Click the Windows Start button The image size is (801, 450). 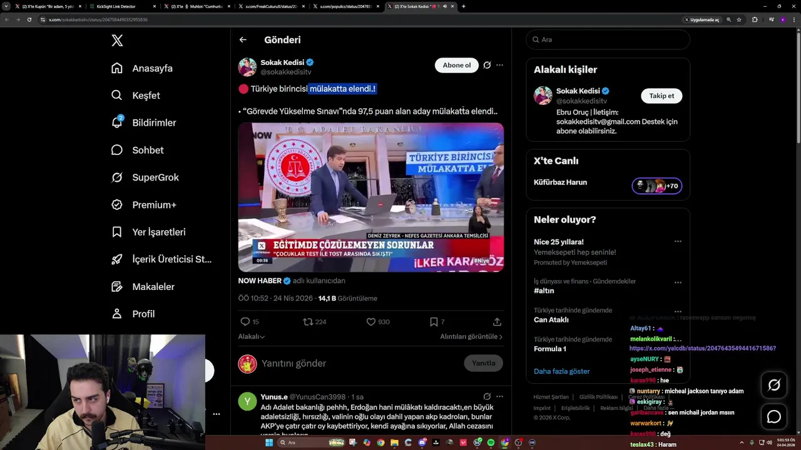click(x=269, y=442)
